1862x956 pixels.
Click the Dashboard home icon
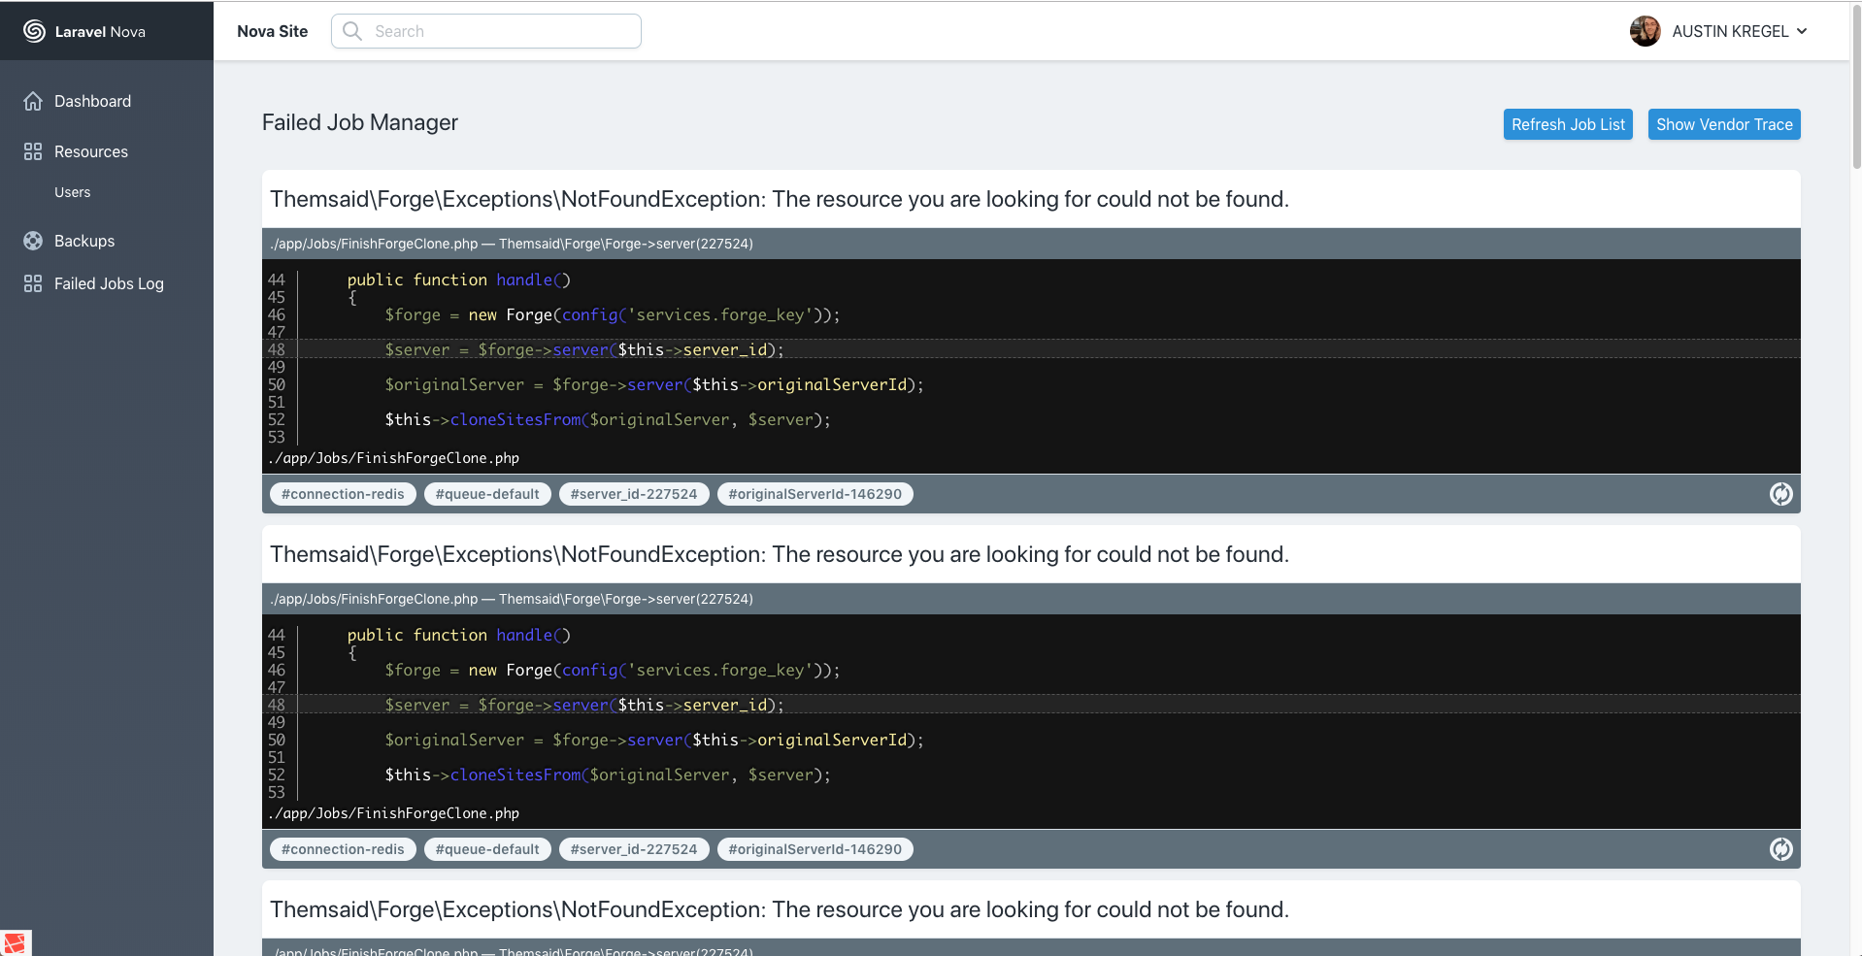[x=33, y=101]
